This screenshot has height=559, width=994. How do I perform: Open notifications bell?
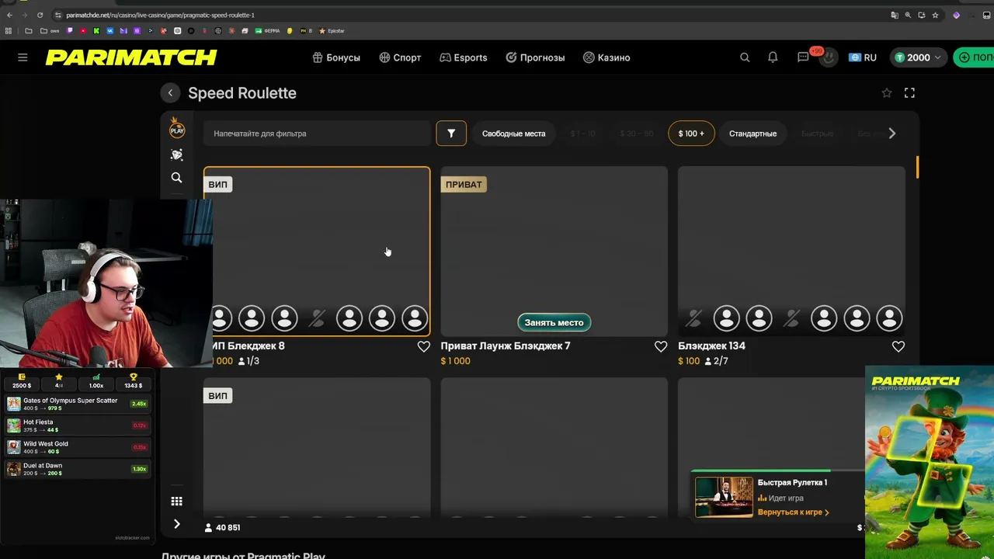773,57
